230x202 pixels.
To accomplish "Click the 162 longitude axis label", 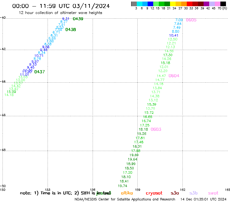I will pos(183,190).
